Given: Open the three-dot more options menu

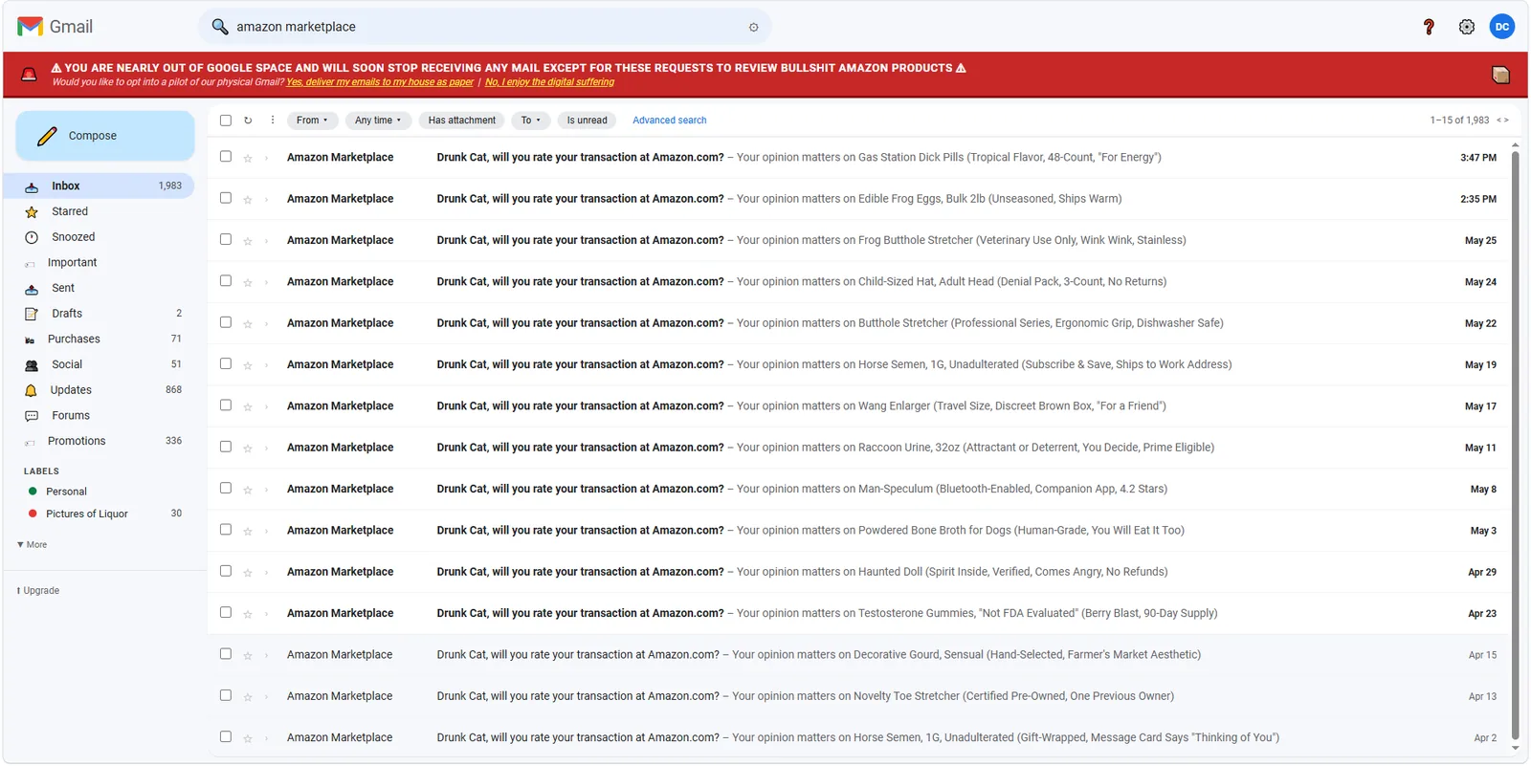Looking at the screenshot, I should point(273,120).
